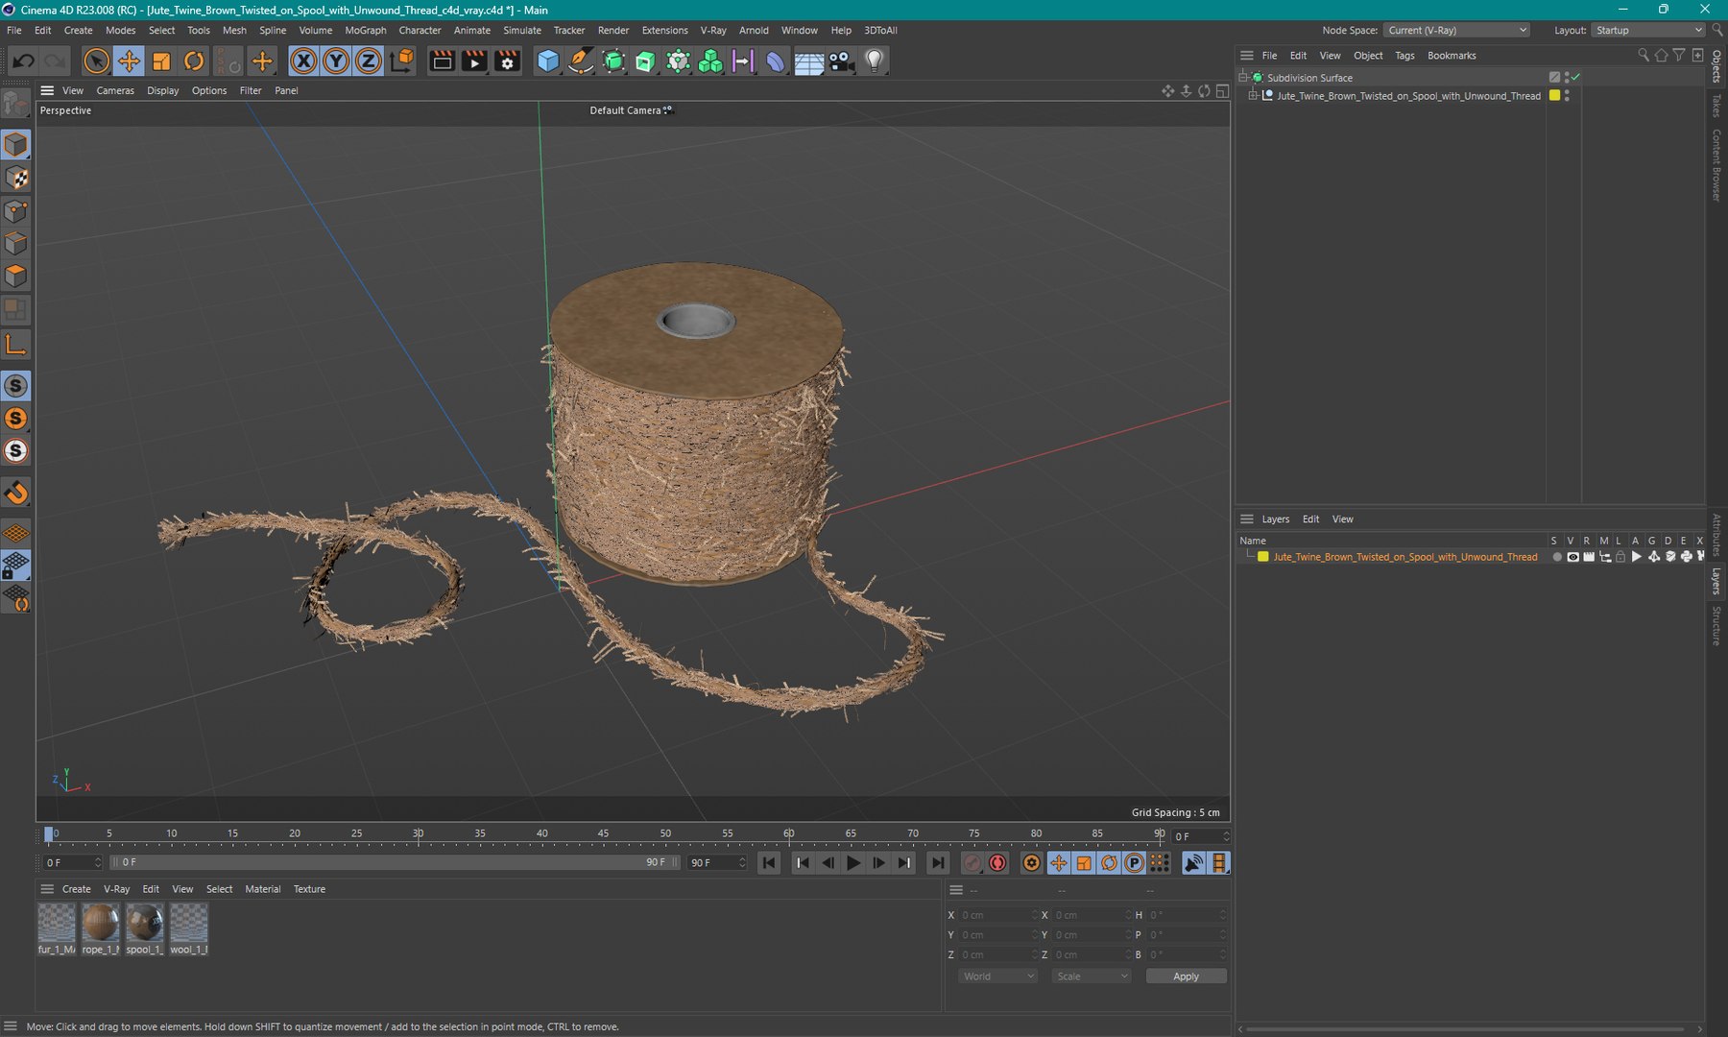
Task: Open the MoGraph Cloner icon
Action: click(x=710, y=61)
